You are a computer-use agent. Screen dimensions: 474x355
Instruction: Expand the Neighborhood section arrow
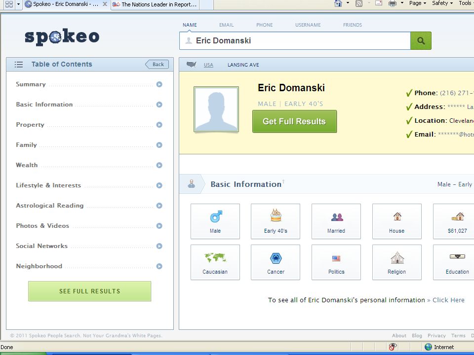pyautogui.click(x=159, y=266)
